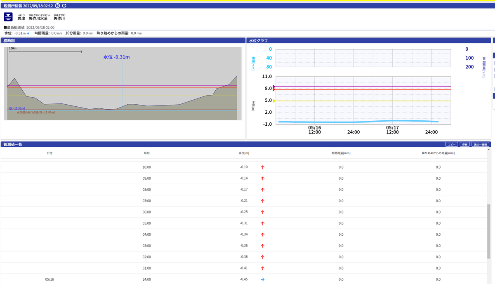Click the purple threshold marker on graph

(274, 87)
